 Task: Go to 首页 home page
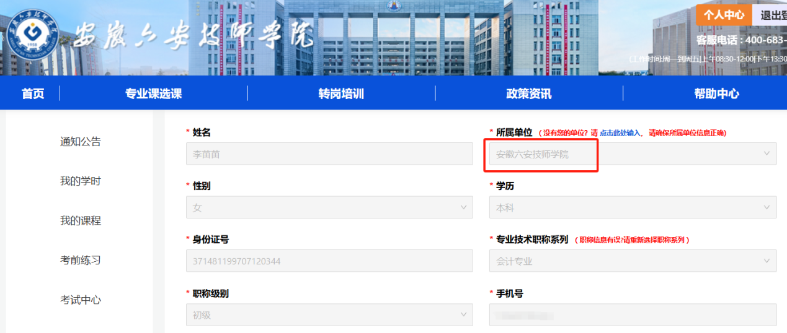(x=33, y=93)
